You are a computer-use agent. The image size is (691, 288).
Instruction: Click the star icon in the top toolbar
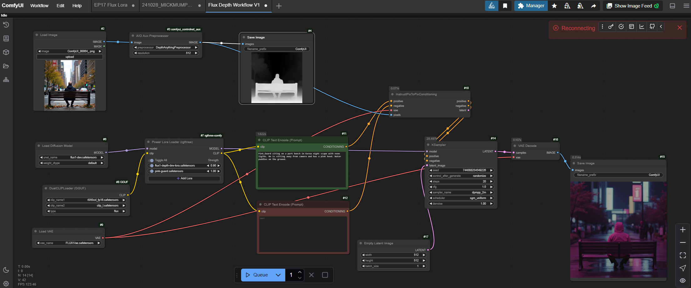[x=554, y=6]
